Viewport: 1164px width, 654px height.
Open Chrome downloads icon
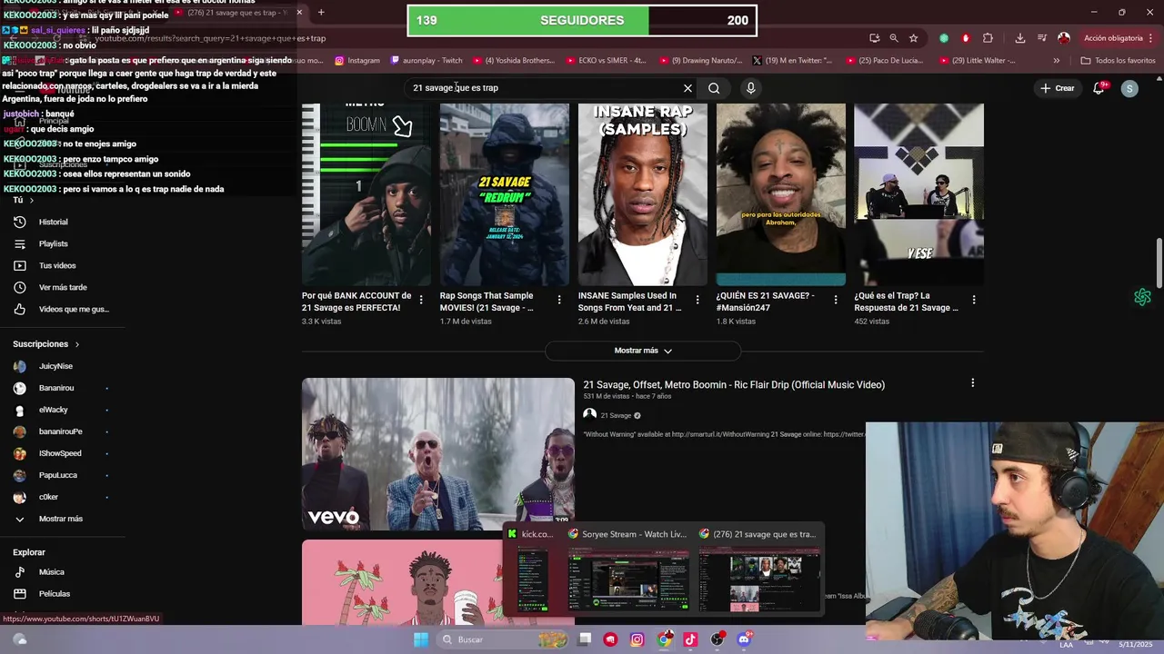coord(1020,38)
